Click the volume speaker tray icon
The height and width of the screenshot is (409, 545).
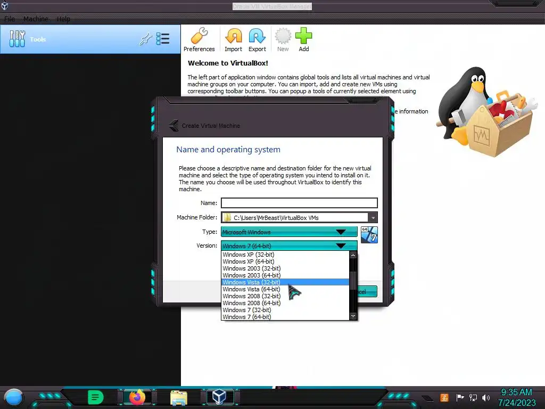point(486,397)
